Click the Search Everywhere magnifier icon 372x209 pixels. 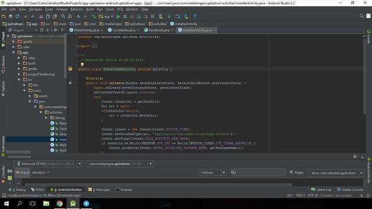pos(362,16)
